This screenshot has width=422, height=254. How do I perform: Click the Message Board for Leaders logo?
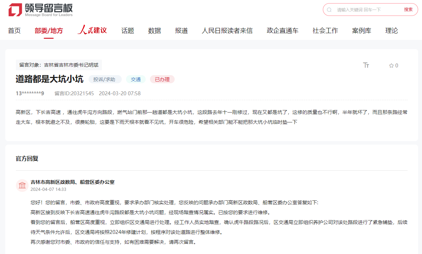click(41, 10)
